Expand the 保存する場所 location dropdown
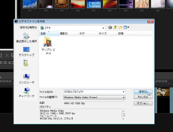This screenshot has width=173, height=132. pos(103,28)
